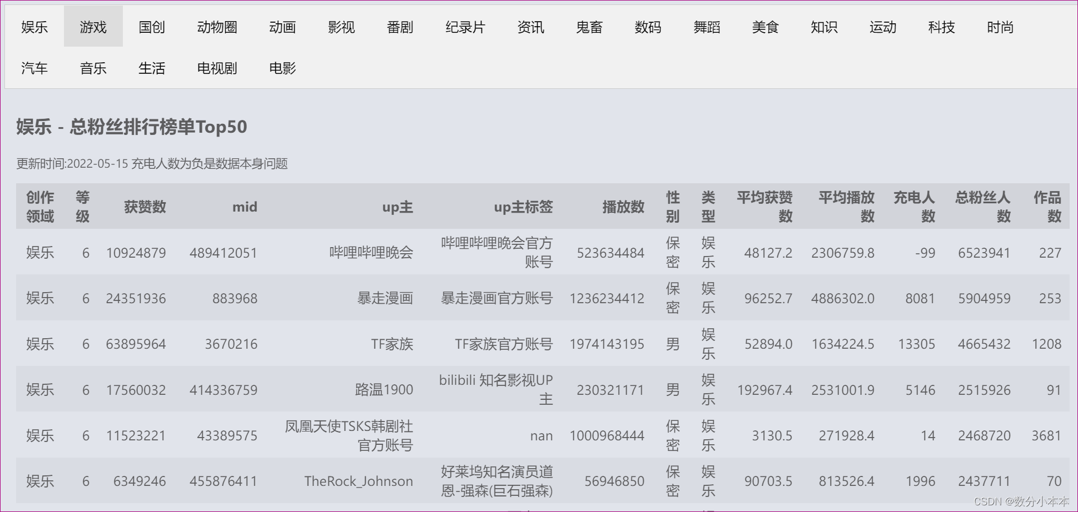Click the up主 cell 暴走漫画
Image resolution: width=1078 pixels, height=512 pixels.
385,298
